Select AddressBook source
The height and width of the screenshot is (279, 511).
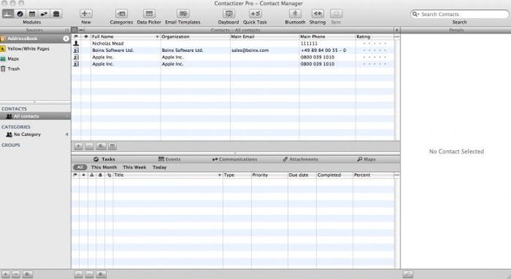35,38
